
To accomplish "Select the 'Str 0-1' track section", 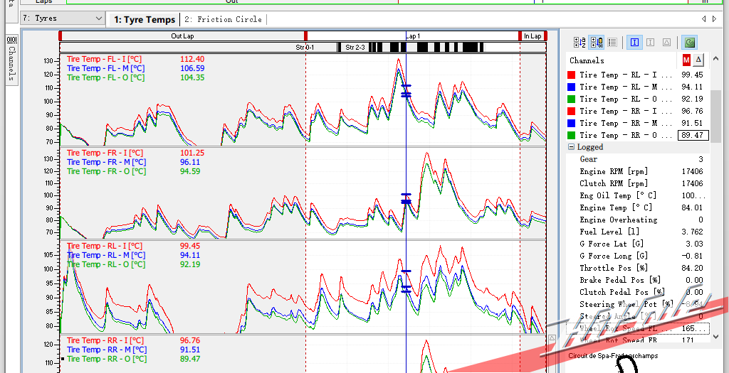I will click(305, 48).
